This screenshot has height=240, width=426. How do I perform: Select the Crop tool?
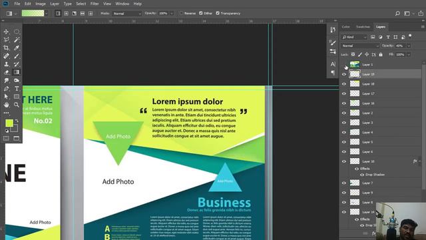(x=6, y=48)
